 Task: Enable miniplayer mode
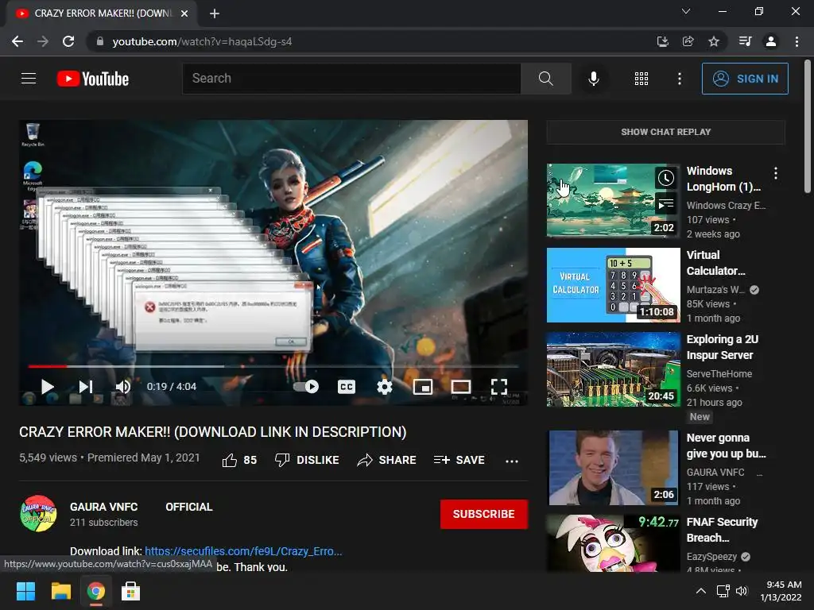(423, 387)
